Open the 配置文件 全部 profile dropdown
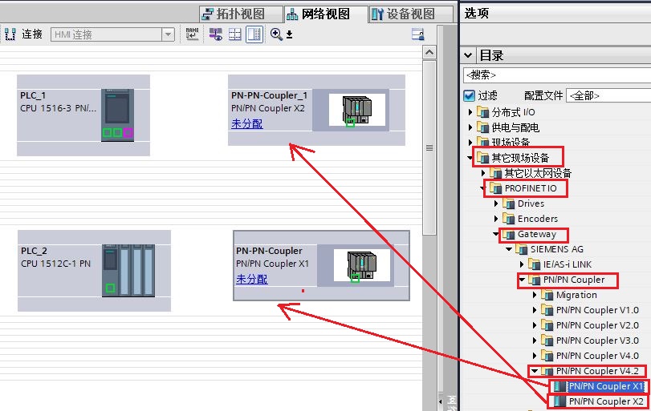The image size is (651, 411). (x=608, y=95)
